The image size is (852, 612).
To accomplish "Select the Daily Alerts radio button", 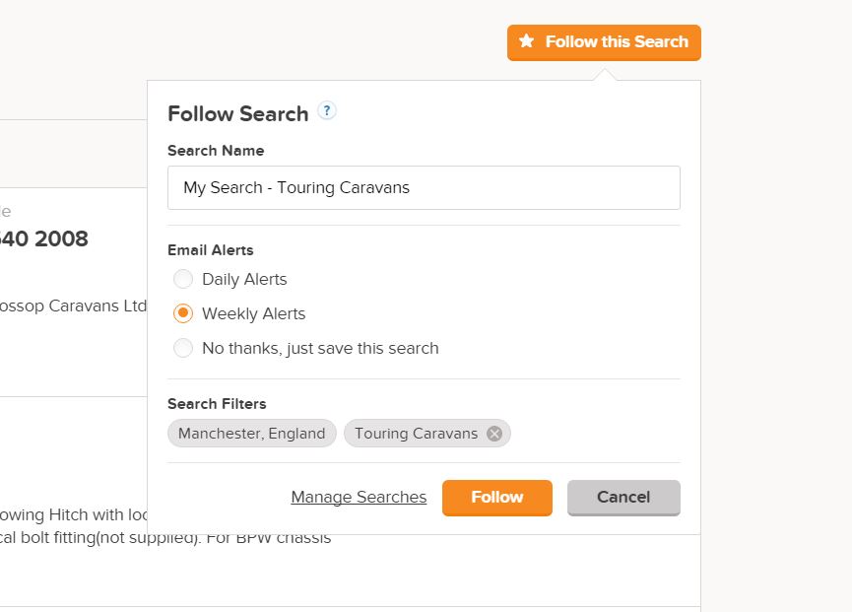I will pyautogui.click(x=183, y=279).
